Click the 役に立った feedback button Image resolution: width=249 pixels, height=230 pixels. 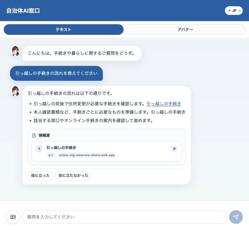(x=40, y=176)
